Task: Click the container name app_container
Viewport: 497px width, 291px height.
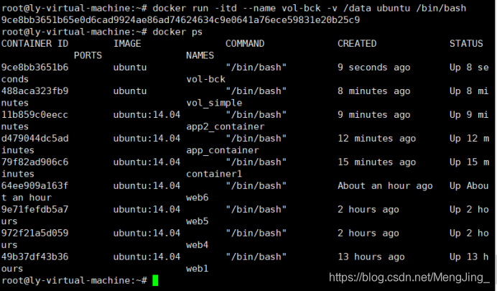Action: pos(223,150)
